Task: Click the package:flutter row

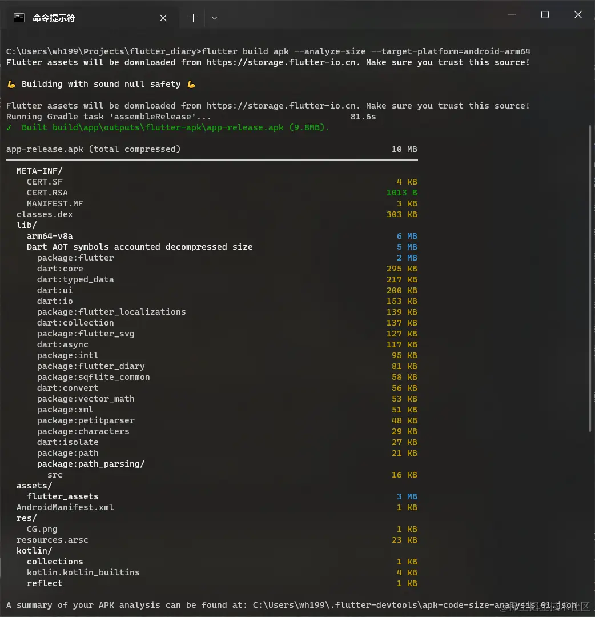Action: click(227, 258)
